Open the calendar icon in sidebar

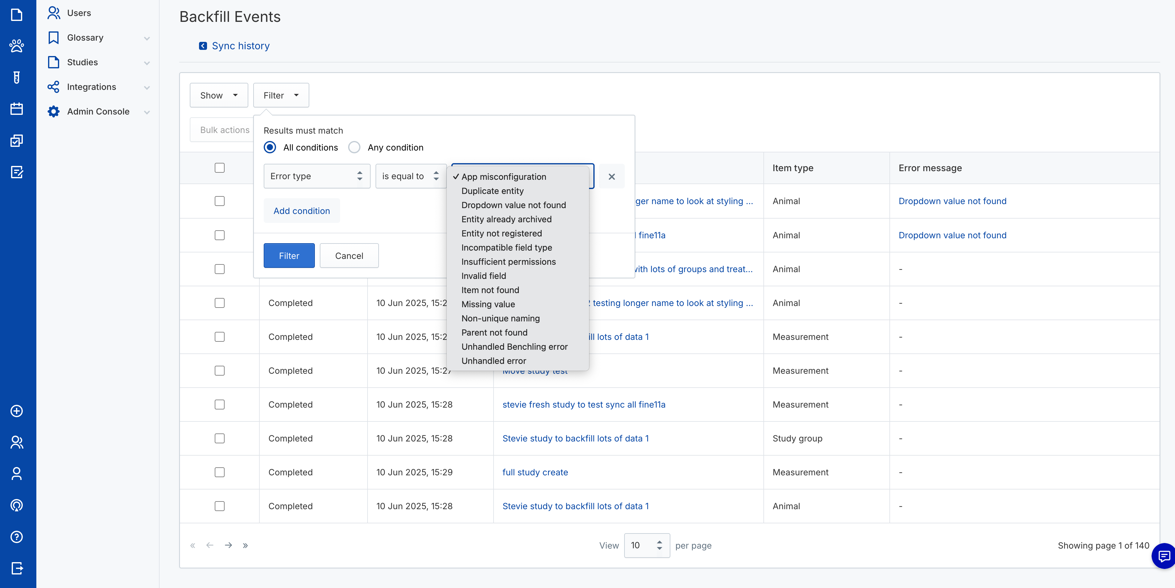click(16, 108)
